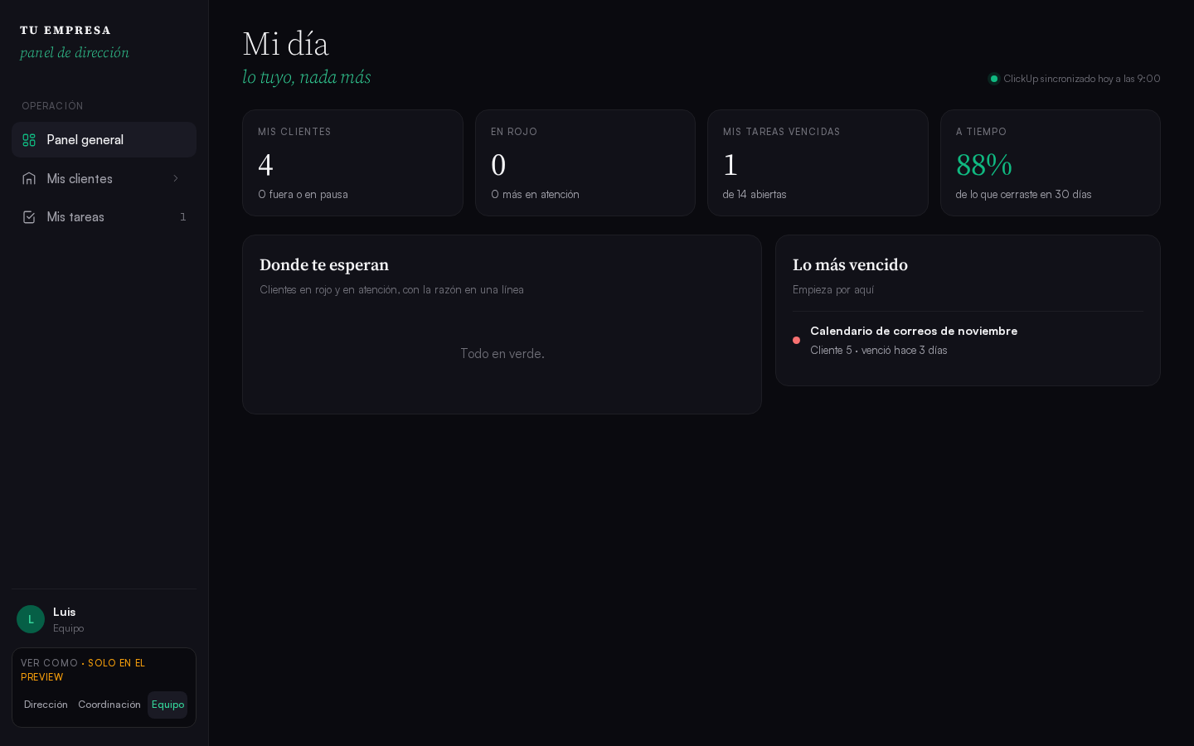1194x746 pixels.
Task: Click the Mis tareas checkmark icon
Action: [x=29, y=217]
